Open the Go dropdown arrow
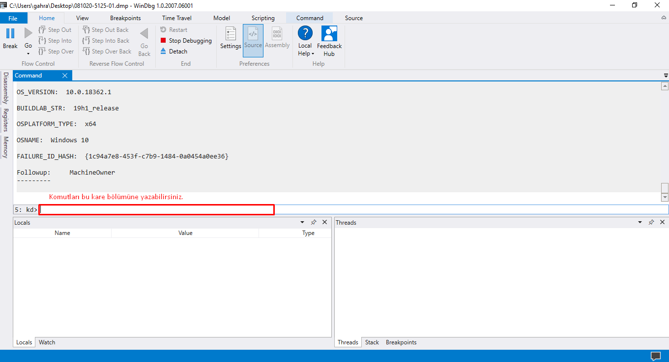 point(28,53)
